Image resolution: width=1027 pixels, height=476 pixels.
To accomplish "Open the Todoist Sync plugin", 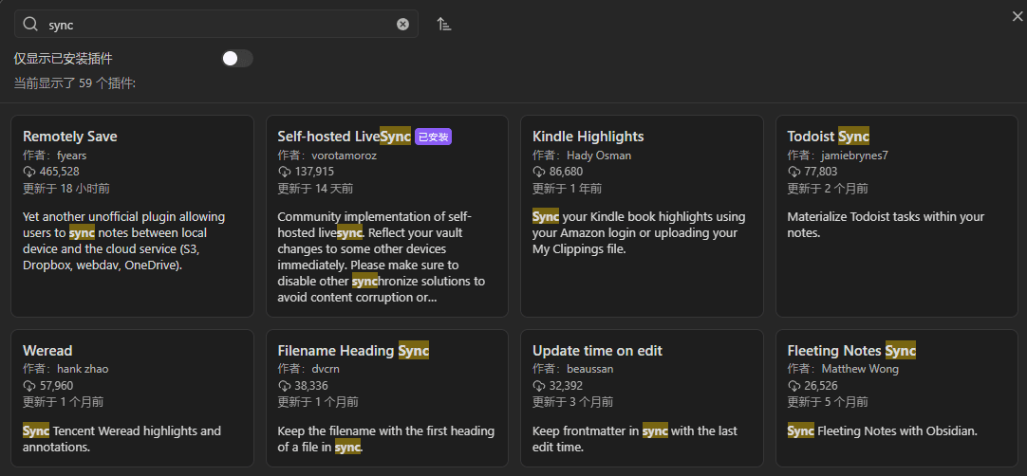I will [896, 216].
